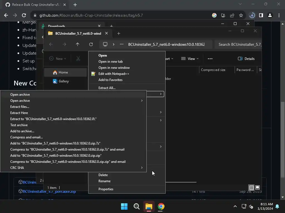Choose Extract All... in the context menu

pyautogui.click(x=127, y=88)
